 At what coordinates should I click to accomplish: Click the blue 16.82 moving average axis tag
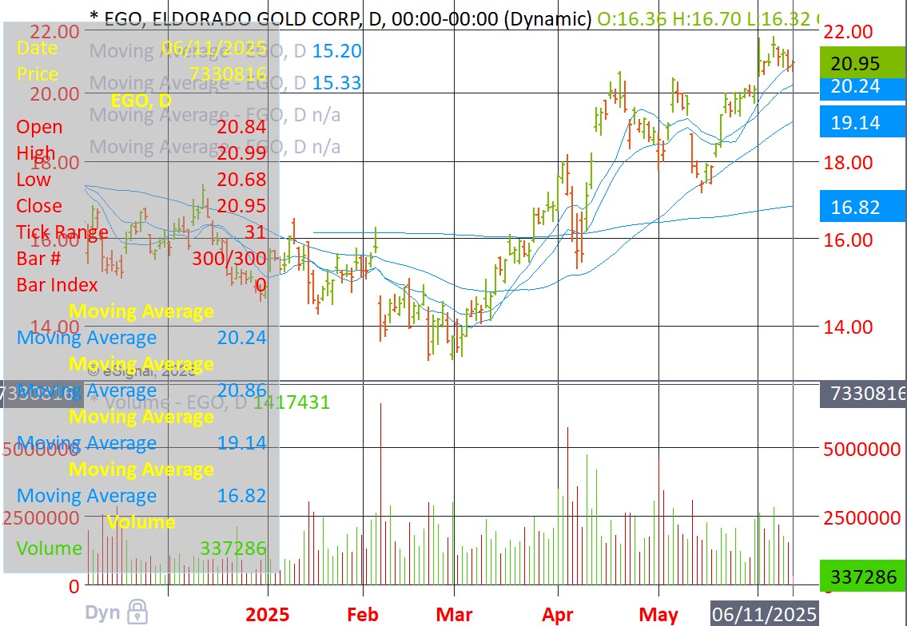point(862,206)
